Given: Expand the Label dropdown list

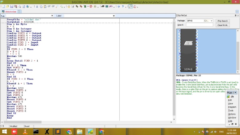Looking at the screenshot, I should pos(114,16).
